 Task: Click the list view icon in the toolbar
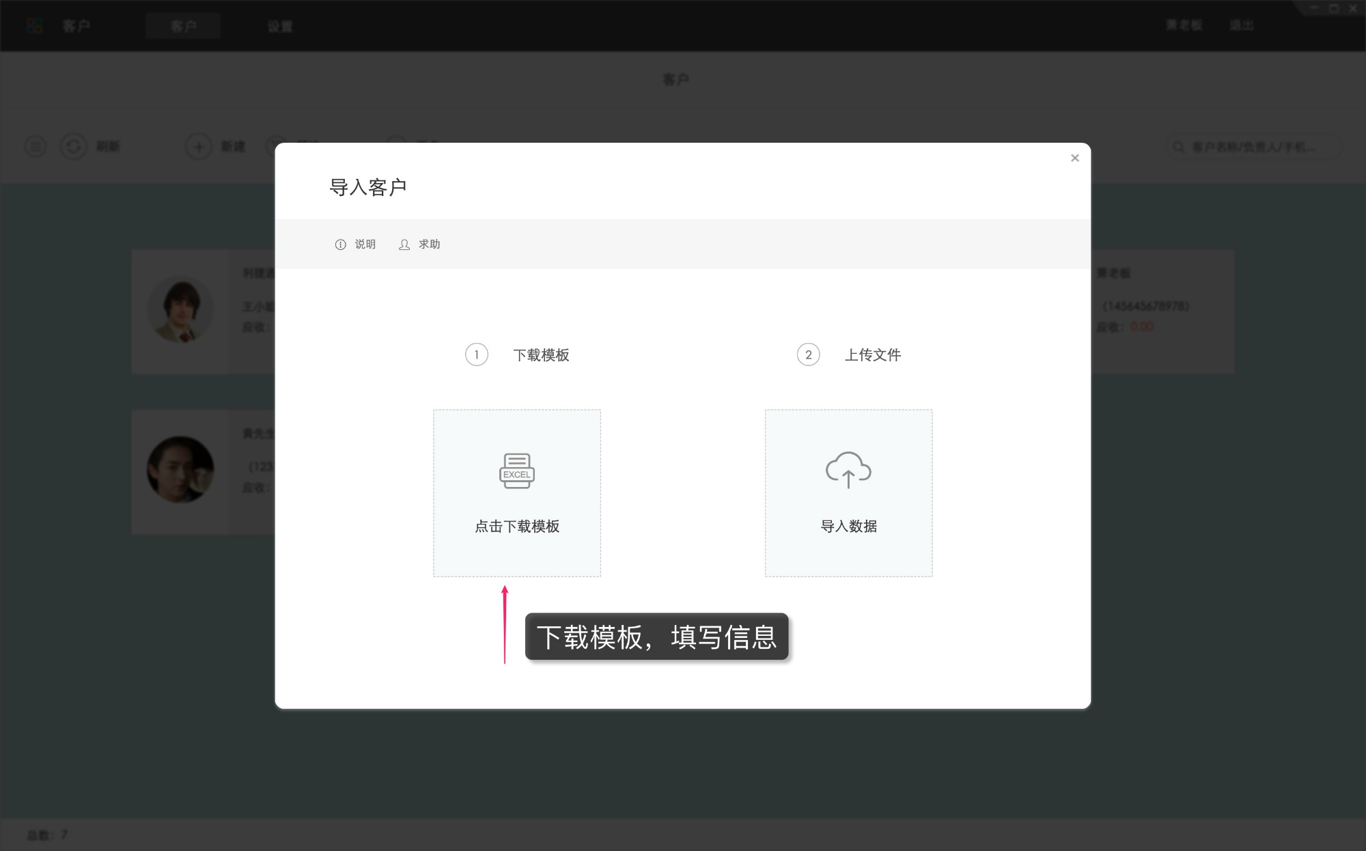tap(36, 146)
